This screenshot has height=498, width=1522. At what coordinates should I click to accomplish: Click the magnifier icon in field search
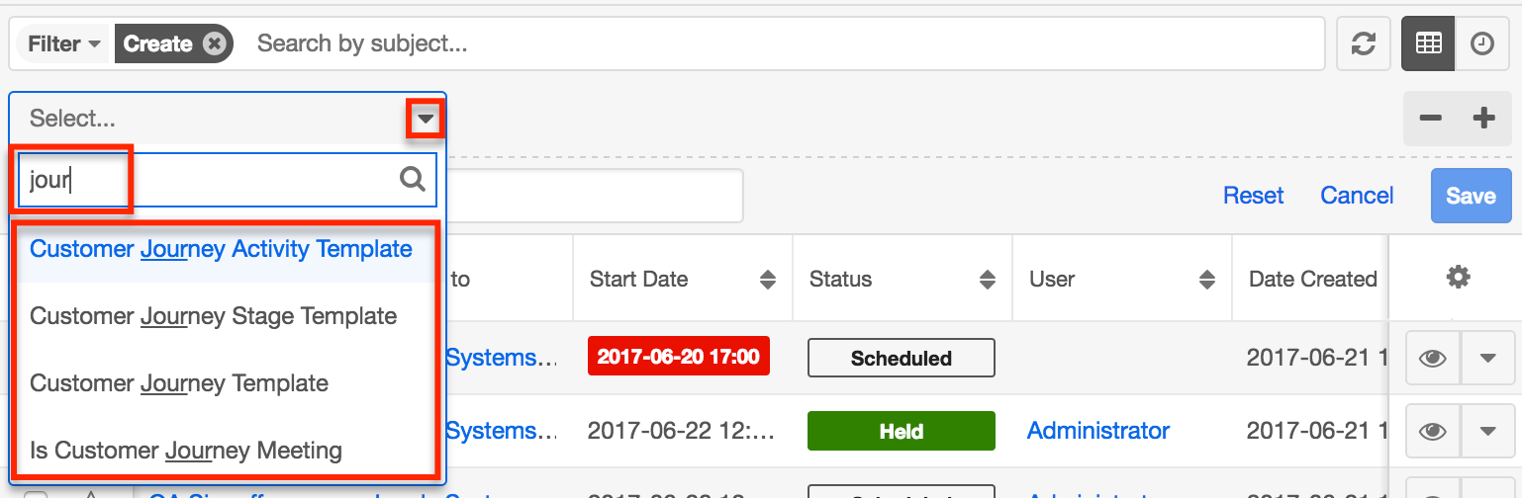tap(413, 179)
